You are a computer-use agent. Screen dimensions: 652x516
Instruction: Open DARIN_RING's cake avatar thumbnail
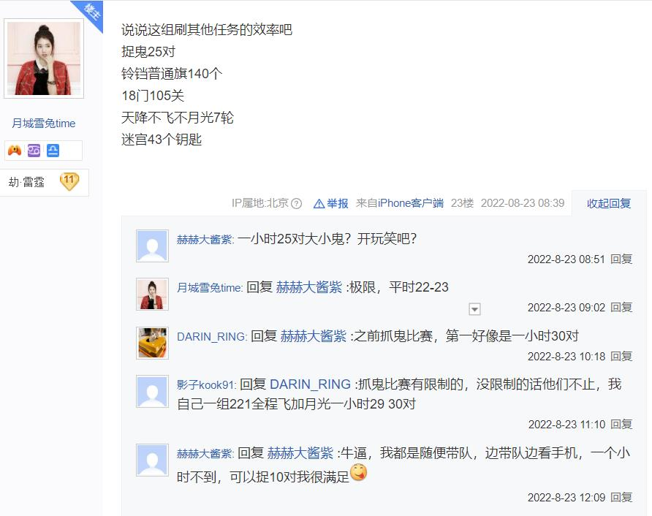153,343
